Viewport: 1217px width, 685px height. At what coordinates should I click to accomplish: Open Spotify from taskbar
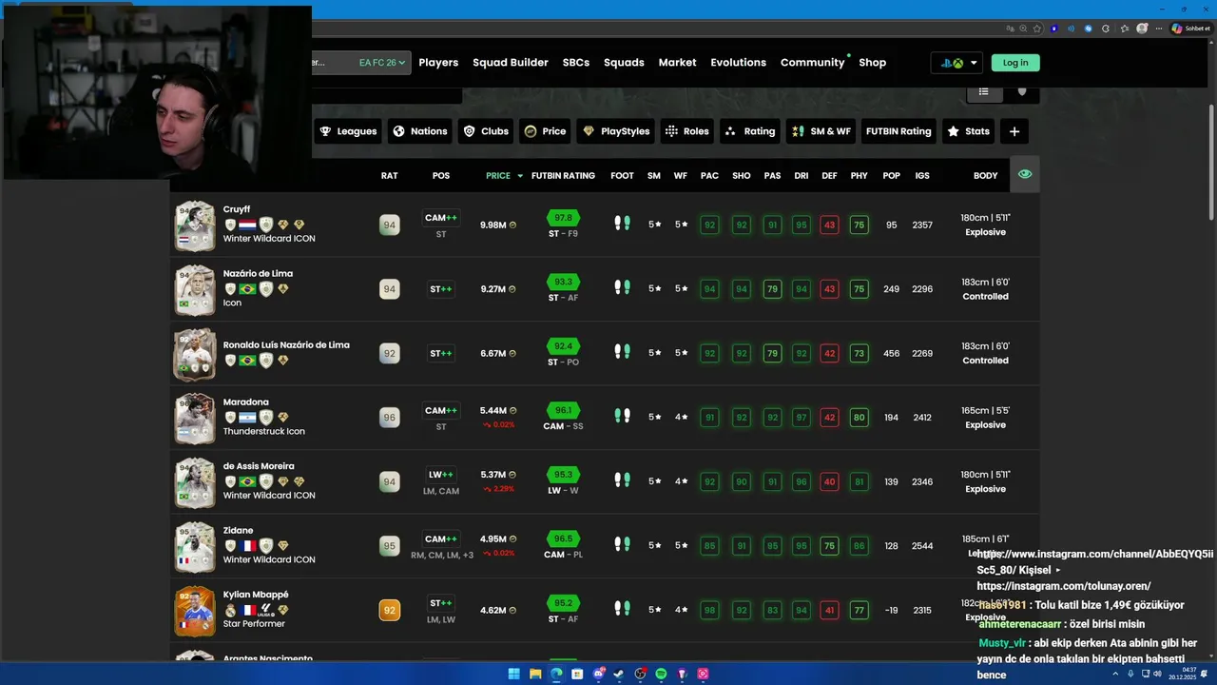(x=661, y=674)
